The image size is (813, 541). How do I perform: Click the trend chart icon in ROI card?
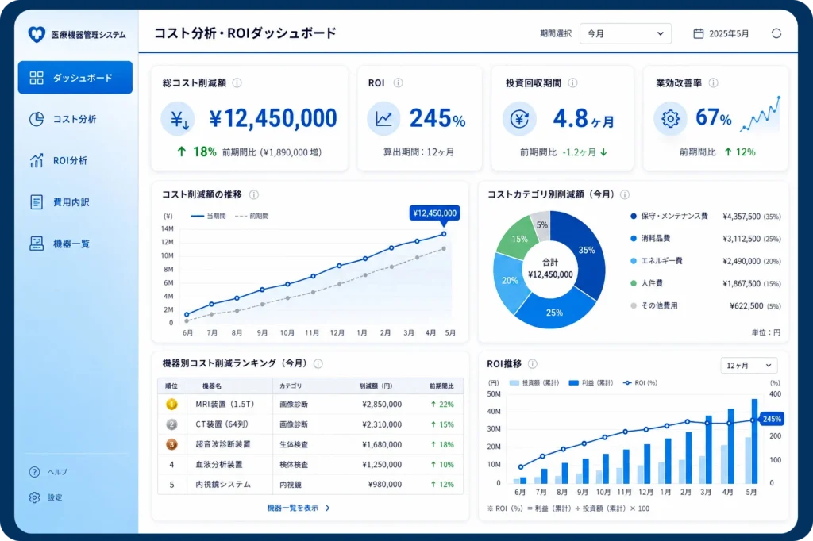(x=383, y=119)
